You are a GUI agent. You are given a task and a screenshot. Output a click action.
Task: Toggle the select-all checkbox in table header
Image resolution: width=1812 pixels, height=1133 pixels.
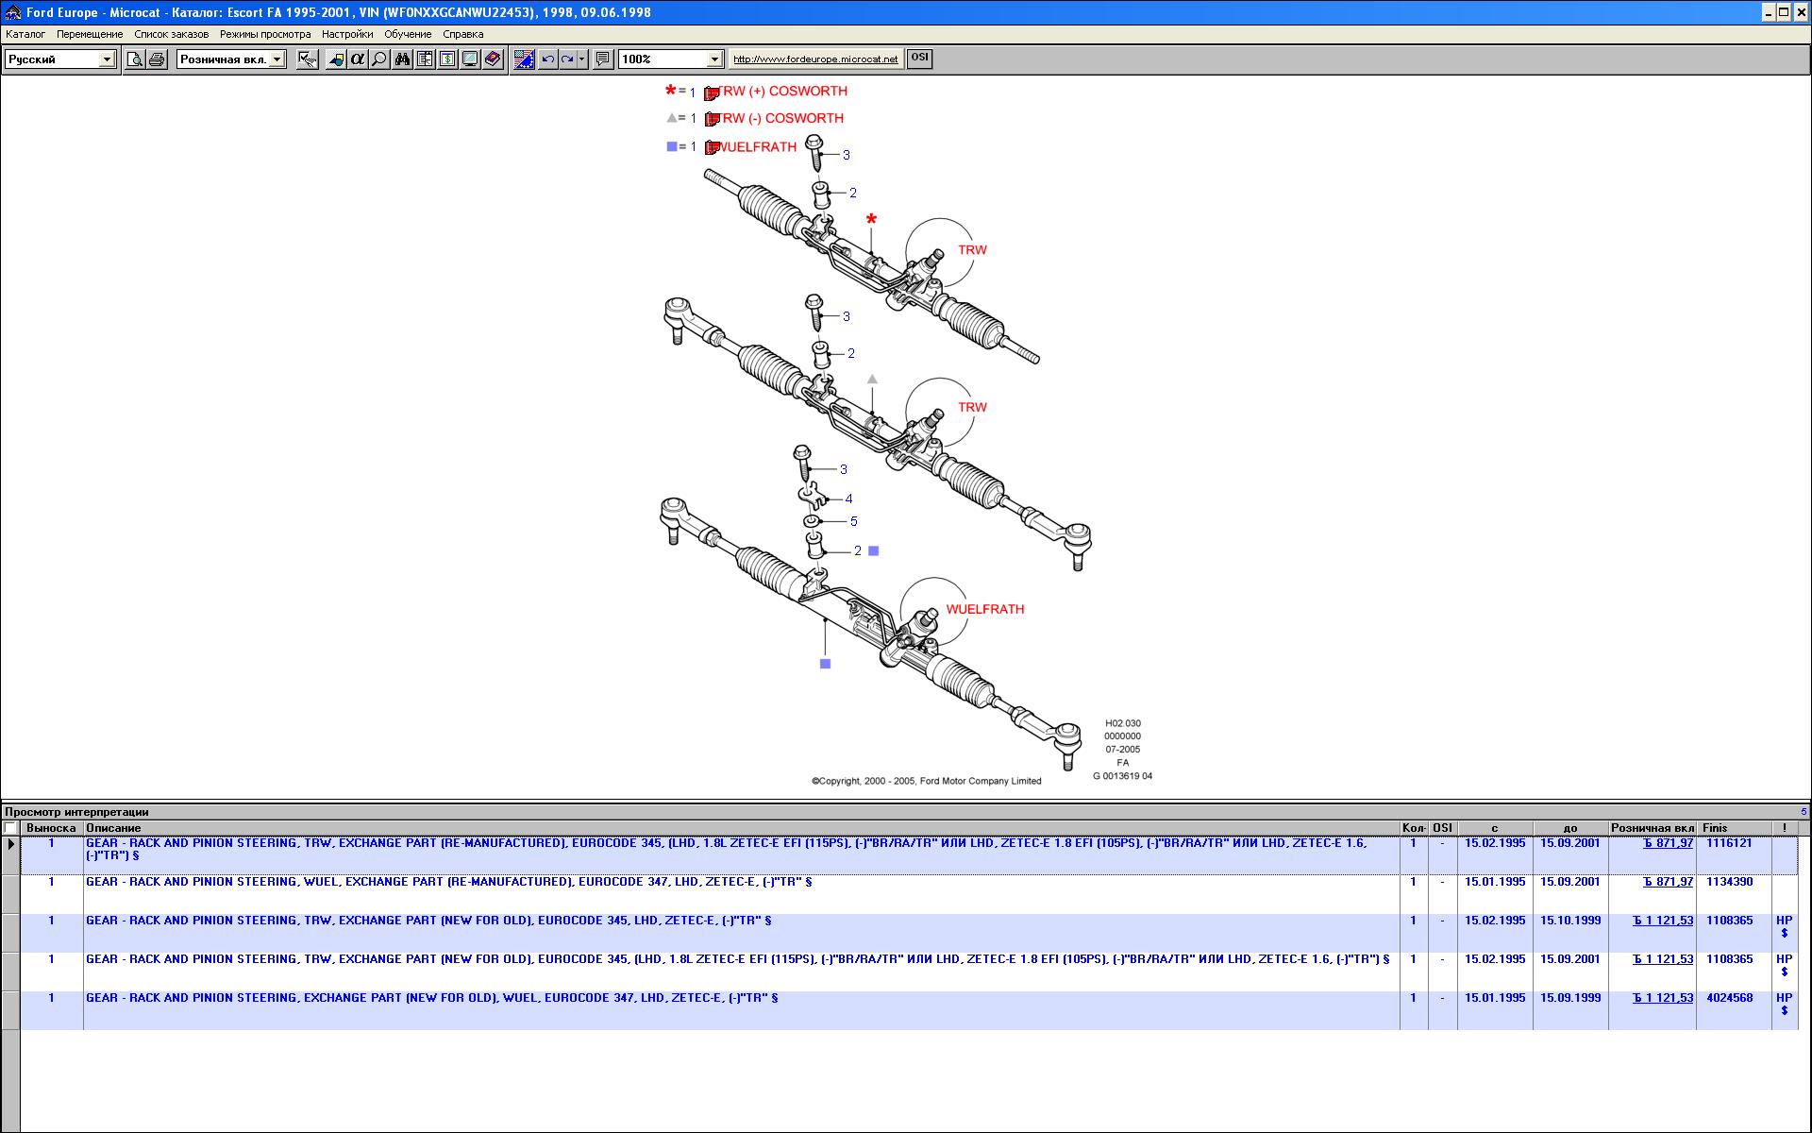pos(10,828)
